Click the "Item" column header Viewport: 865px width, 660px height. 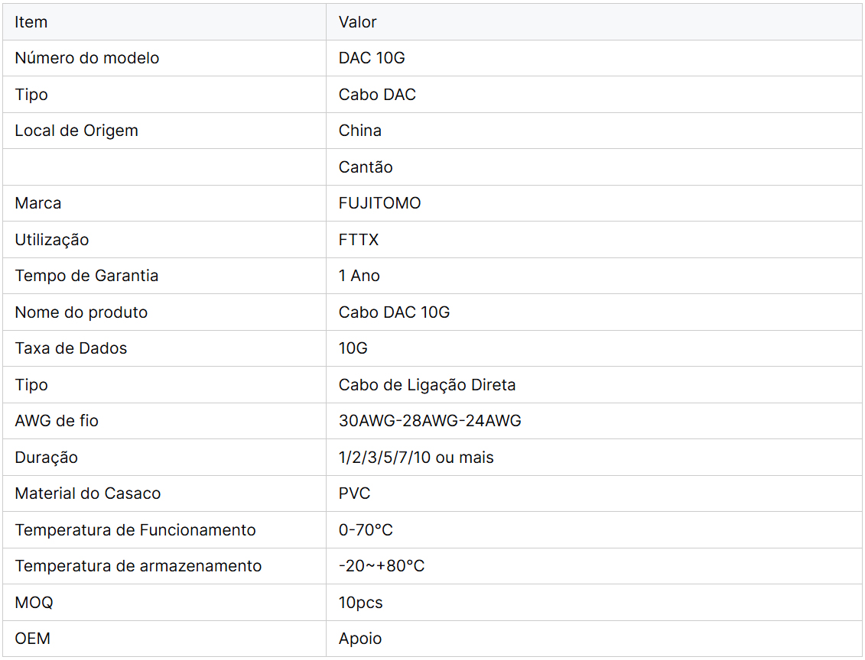pos(31,22)
